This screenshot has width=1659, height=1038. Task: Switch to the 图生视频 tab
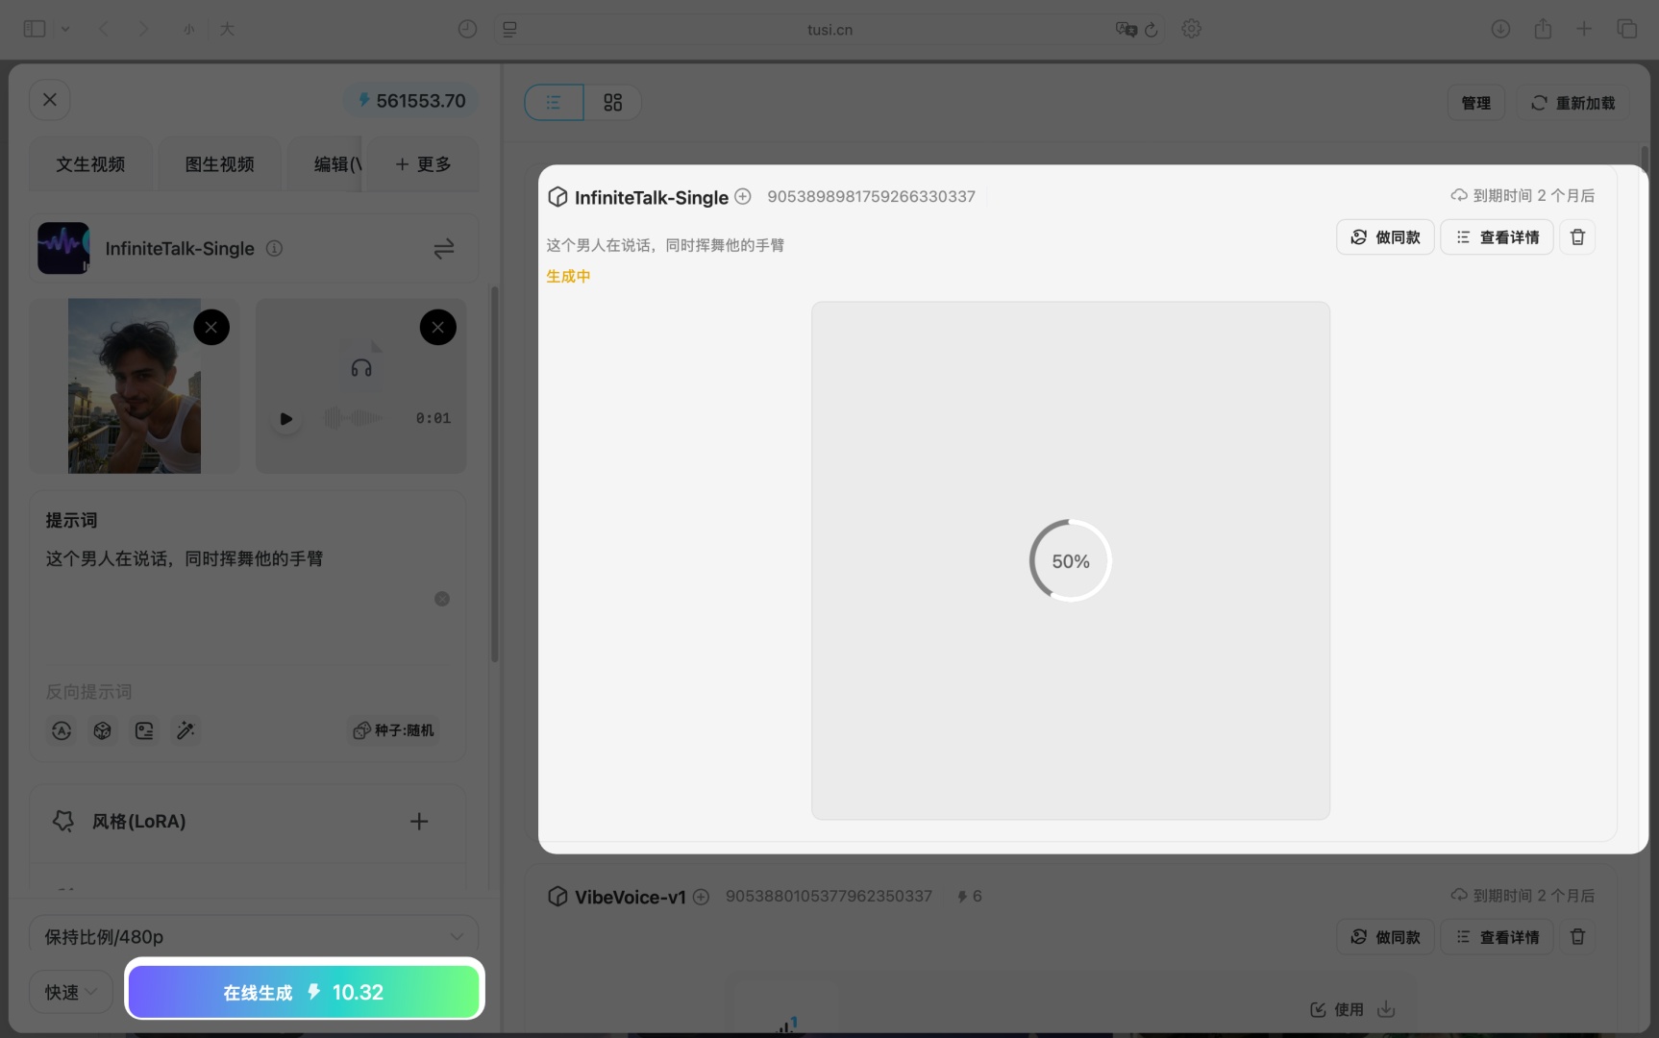pyautogui.click(x=219, y=164)
